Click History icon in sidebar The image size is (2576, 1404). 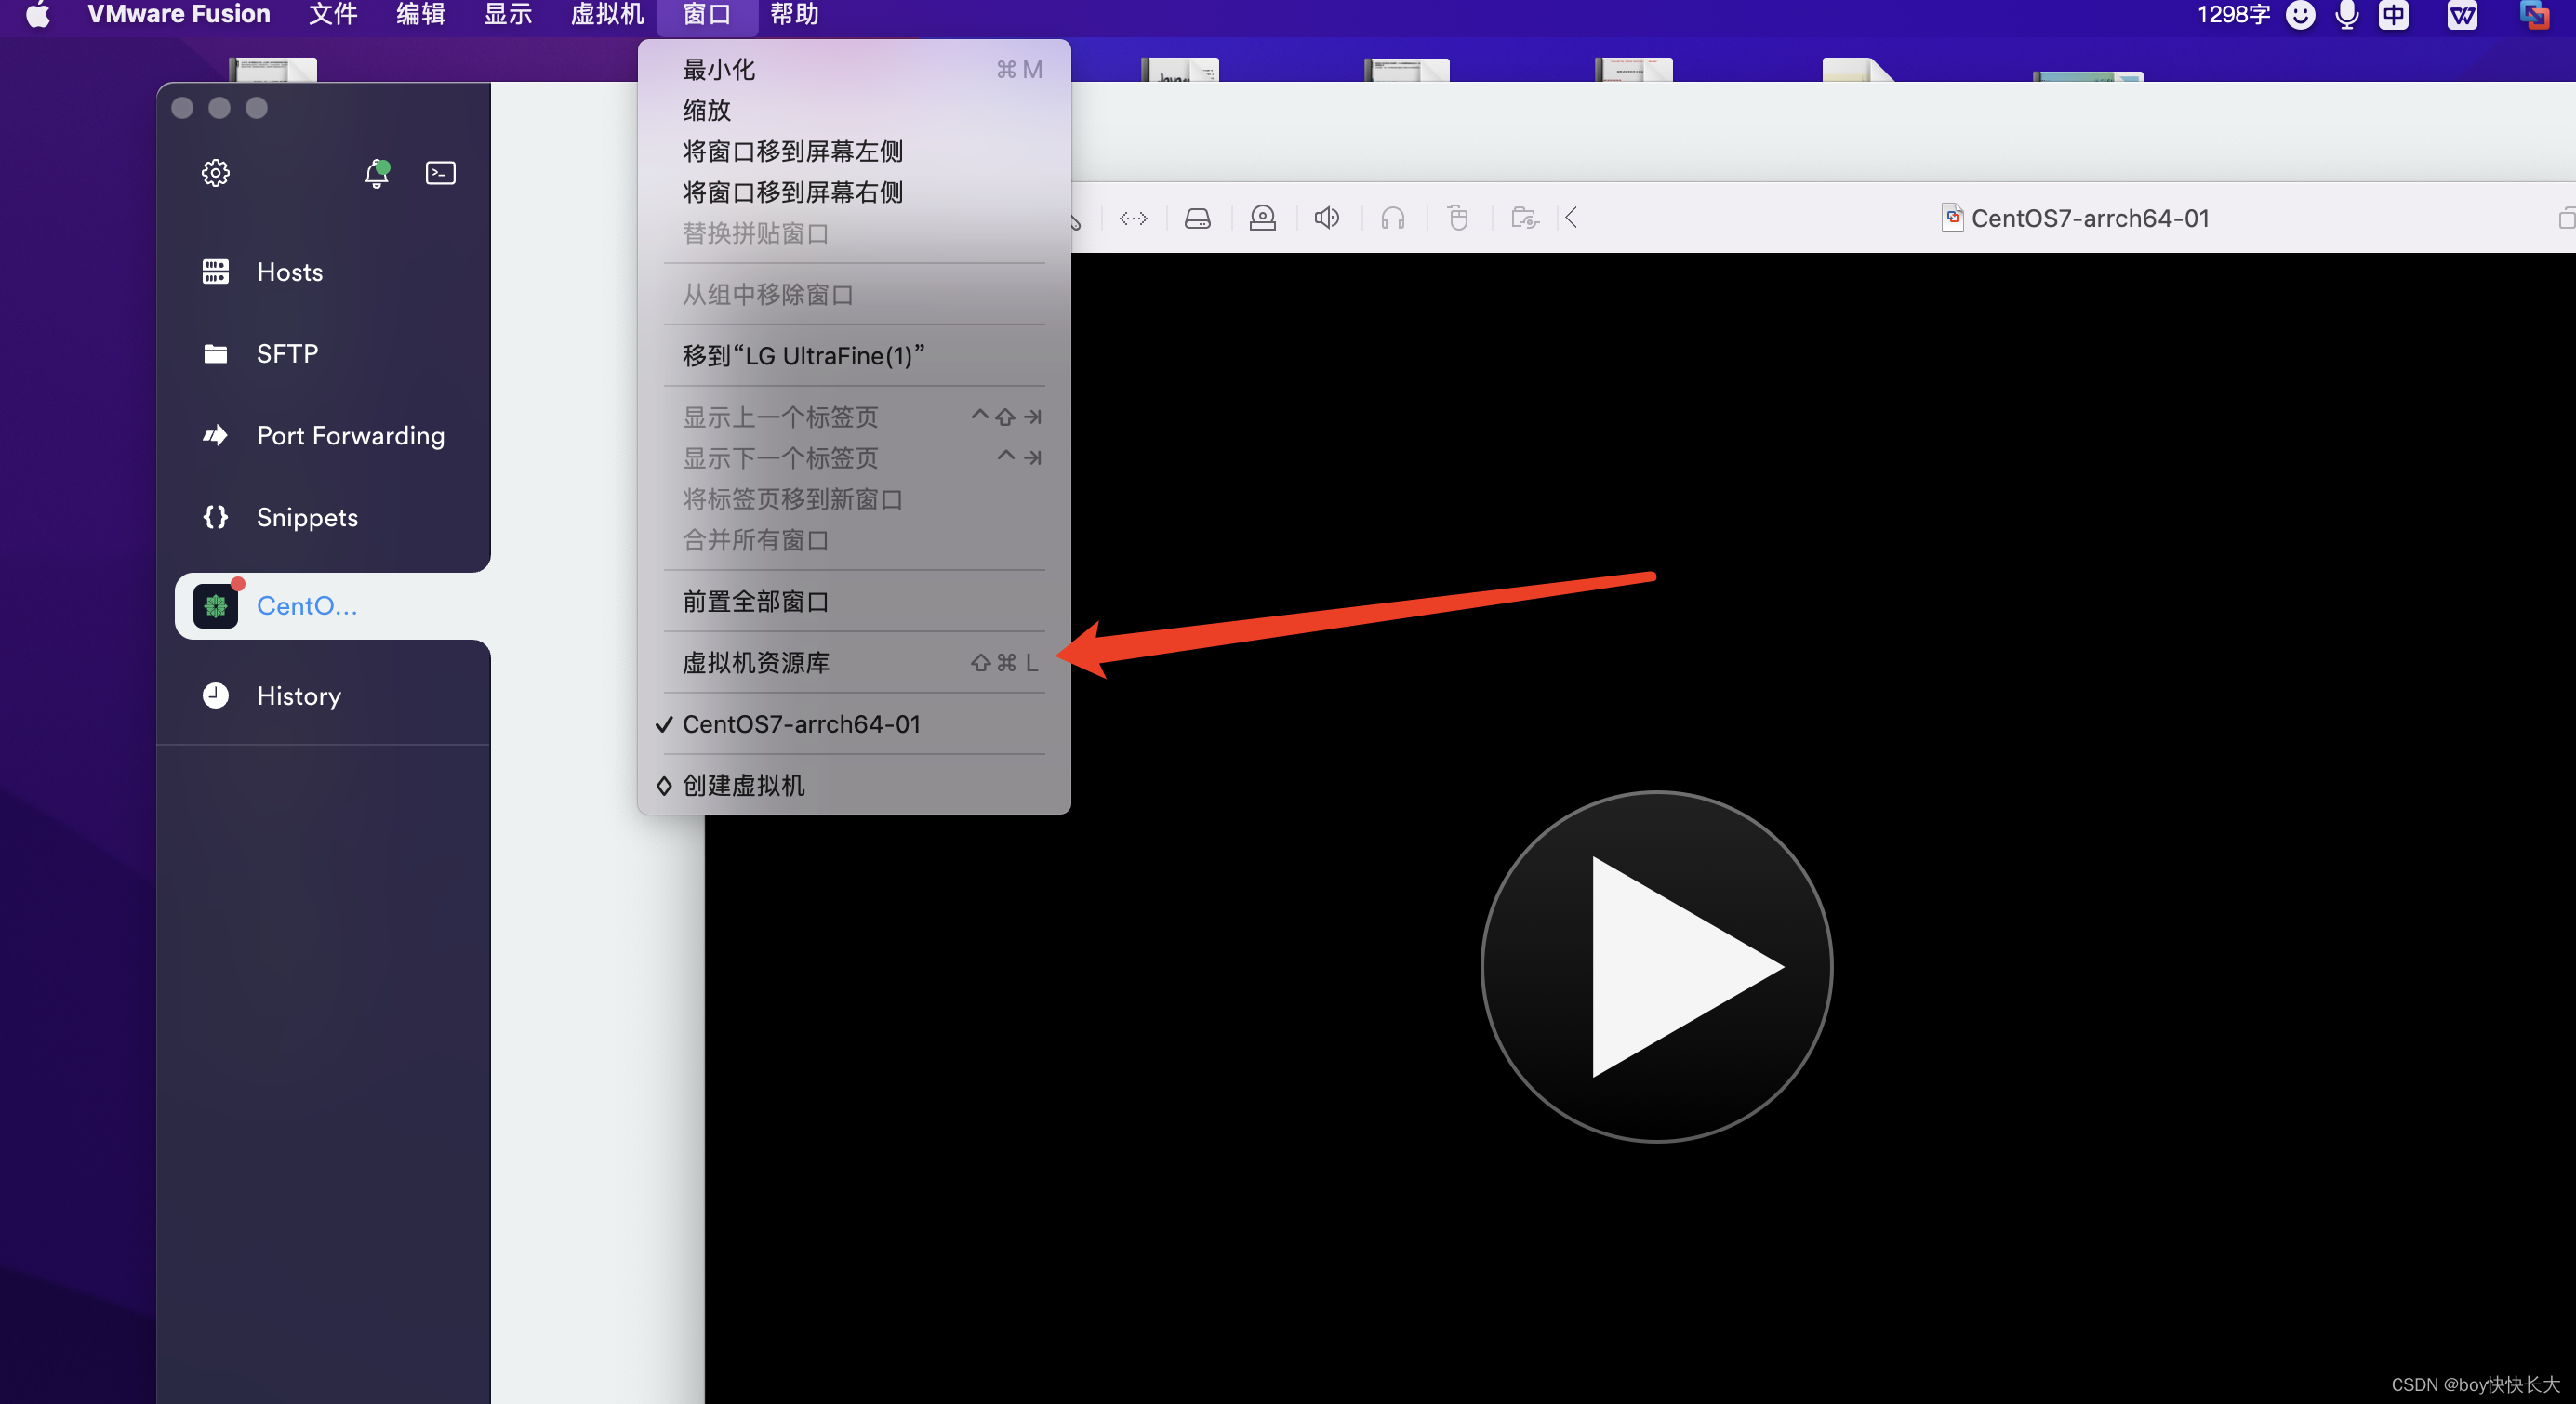[215, 694]
